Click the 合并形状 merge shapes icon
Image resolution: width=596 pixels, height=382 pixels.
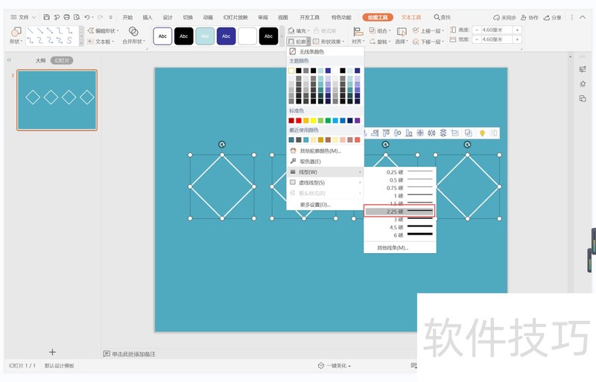click(x=133, y=31)
